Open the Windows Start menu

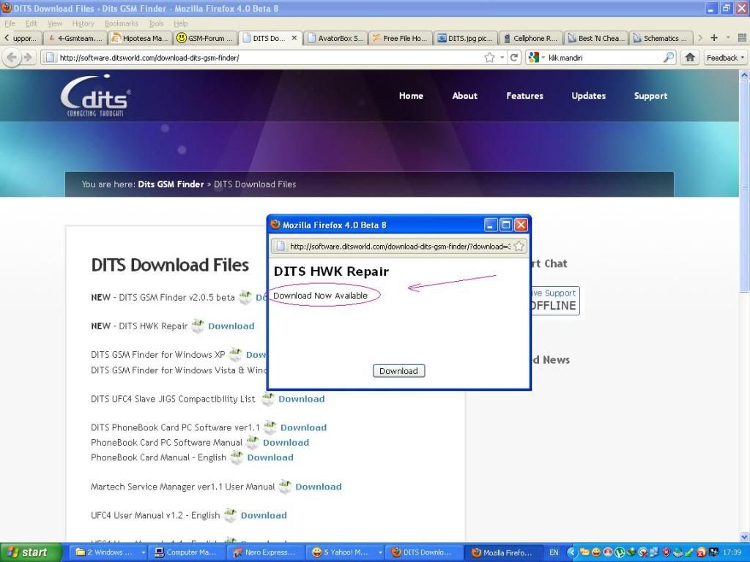29,552
